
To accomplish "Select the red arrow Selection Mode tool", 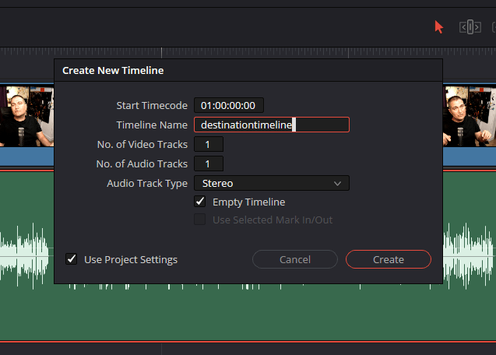I will (x=438, y=27).
